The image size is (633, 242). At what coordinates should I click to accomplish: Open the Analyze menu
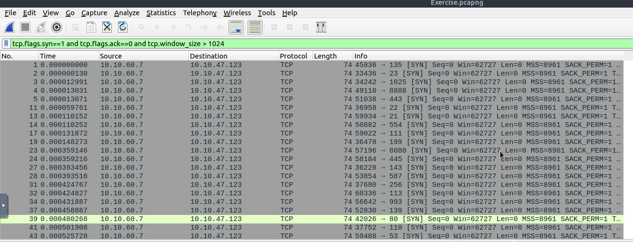127,13
